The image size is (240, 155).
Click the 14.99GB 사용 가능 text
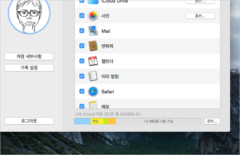tap(158, 121)
